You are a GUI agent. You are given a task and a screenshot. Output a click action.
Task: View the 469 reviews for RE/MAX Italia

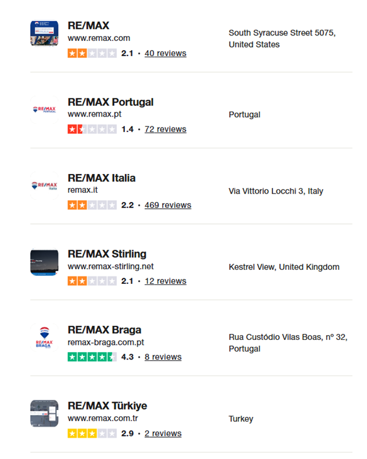[168, 205]
